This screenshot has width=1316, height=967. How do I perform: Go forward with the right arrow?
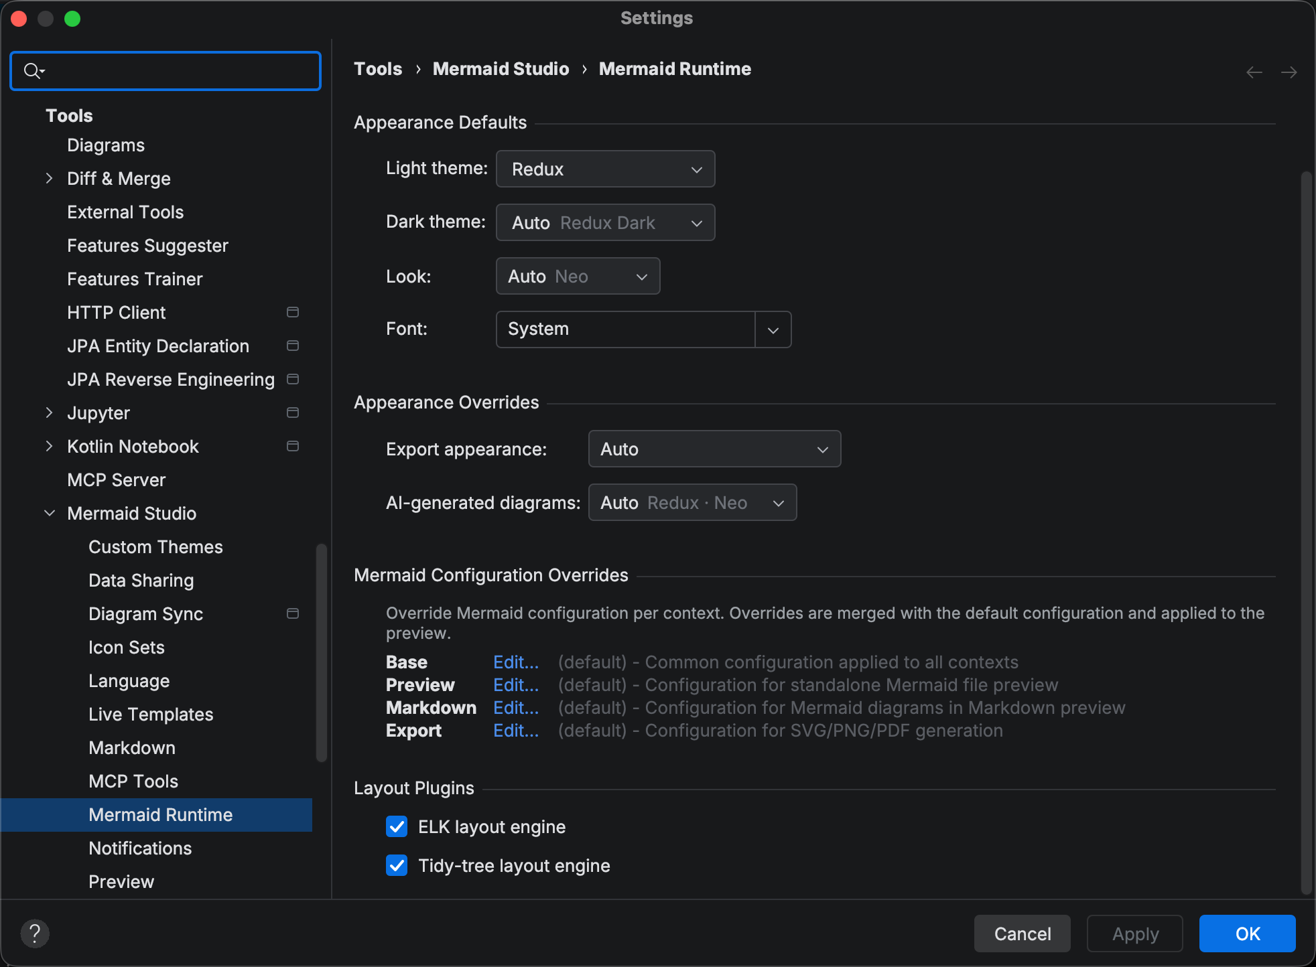[x=1289, y=72]
